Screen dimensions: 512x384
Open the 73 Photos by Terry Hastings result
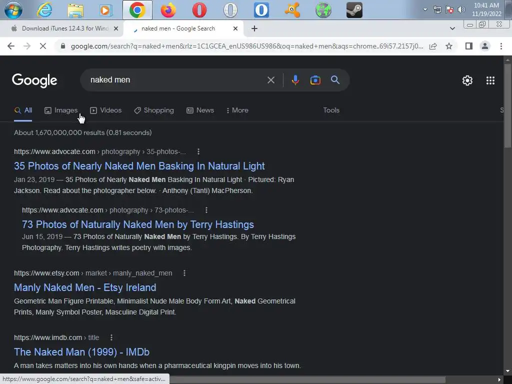pyautogui.click(x=138, y=224)
